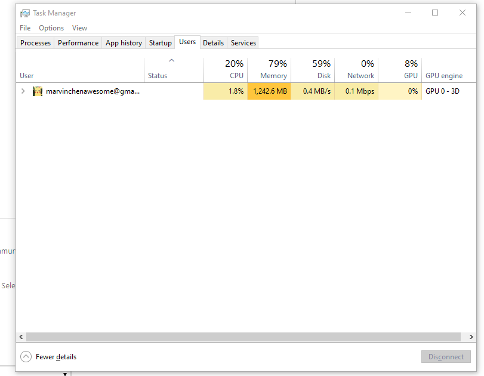Select the 0.4 MB/s disk cell
This screenshot has height=376, width=484.
[x=313, y=91]
